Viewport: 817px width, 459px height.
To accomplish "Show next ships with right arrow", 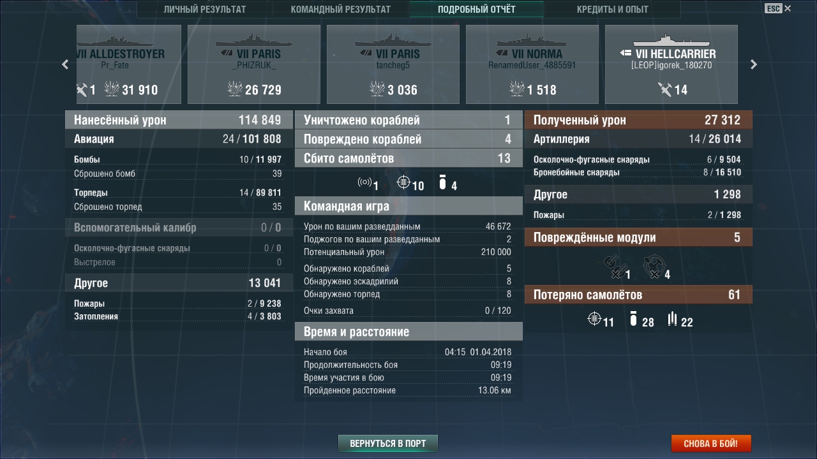I will pos(754,64).
